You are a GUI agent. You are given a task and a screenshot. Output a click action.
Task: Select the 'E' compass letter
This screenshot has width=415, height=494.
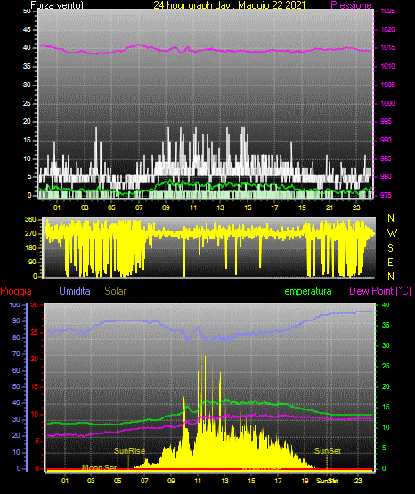click(x=390, y=262)
